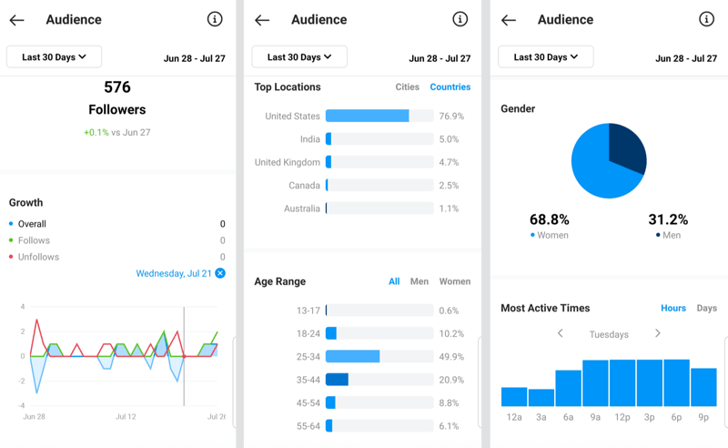Show All in Age Range

394,281
